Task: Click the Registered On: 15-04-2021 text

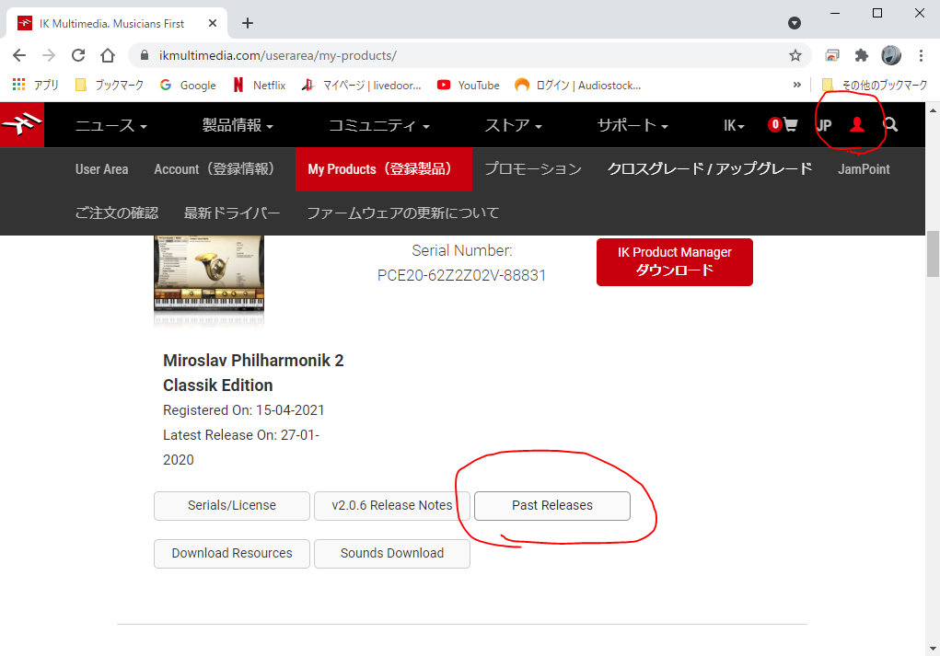Action: tap(244, 410)
